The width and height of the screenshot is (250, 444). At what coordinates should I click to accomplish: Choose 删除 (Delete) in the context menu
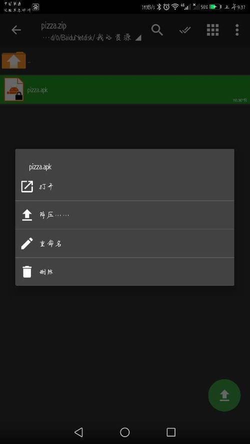pyautogui.click(x=124, y=271)
